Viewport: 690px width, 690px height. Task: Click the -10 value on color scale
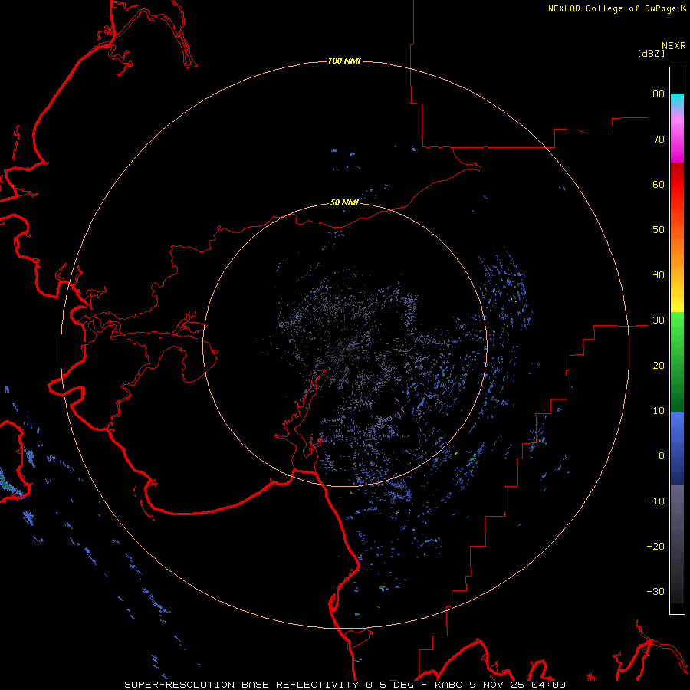(x=655, y=501)
